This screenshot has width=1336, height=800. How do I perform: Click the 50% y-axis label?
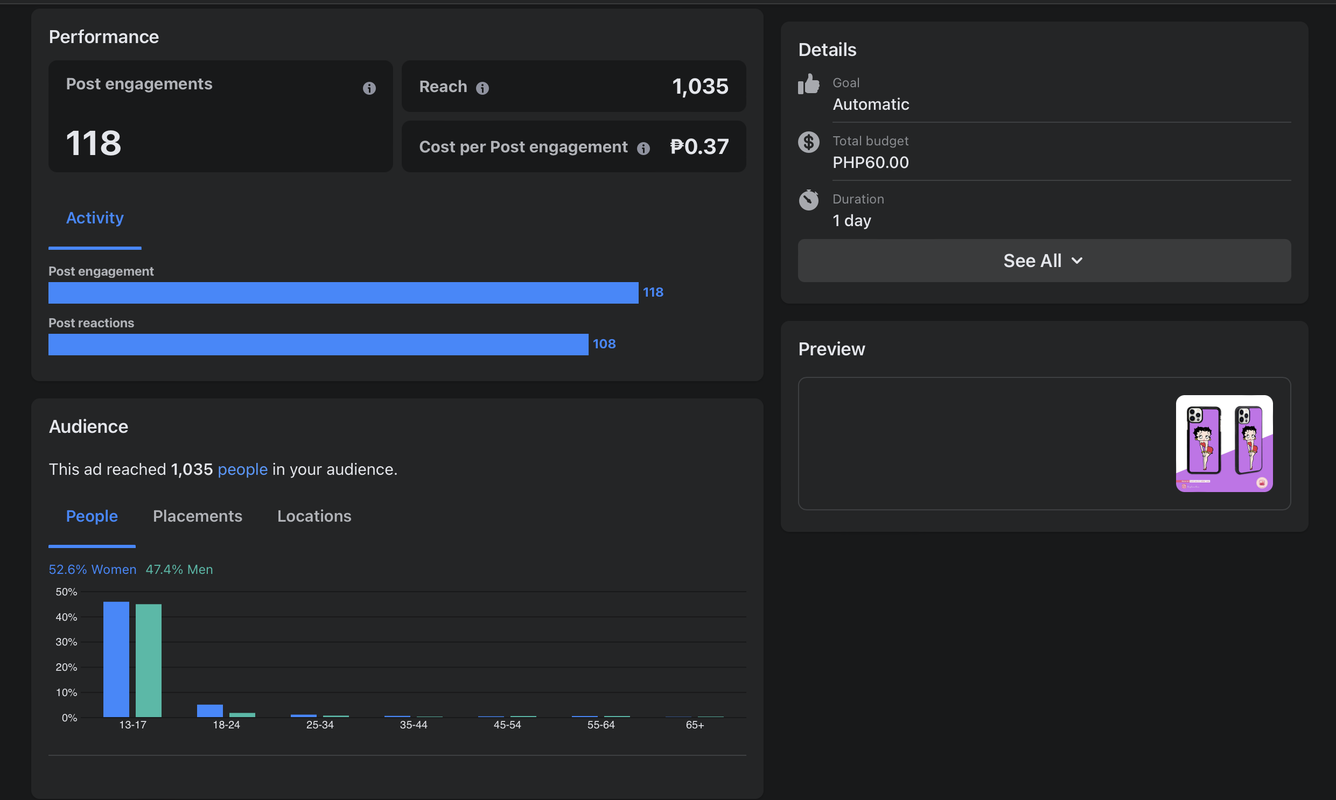point(66,592)
